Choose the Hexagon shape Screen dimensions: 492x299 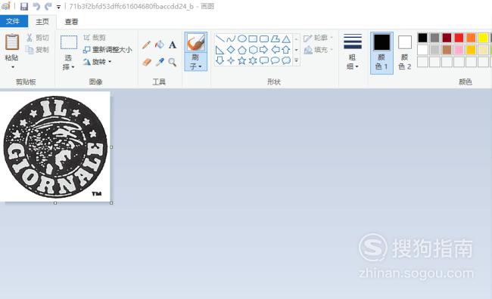(253, 50)
